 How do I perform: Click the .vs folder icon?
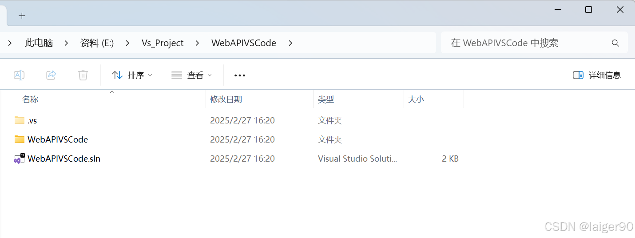click(x=19, y=120)
